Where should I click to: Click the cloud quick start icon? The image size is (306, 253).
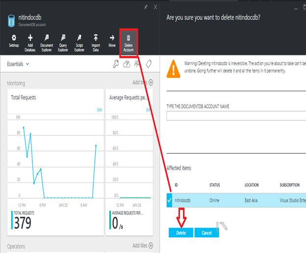(x=127, y=64)
